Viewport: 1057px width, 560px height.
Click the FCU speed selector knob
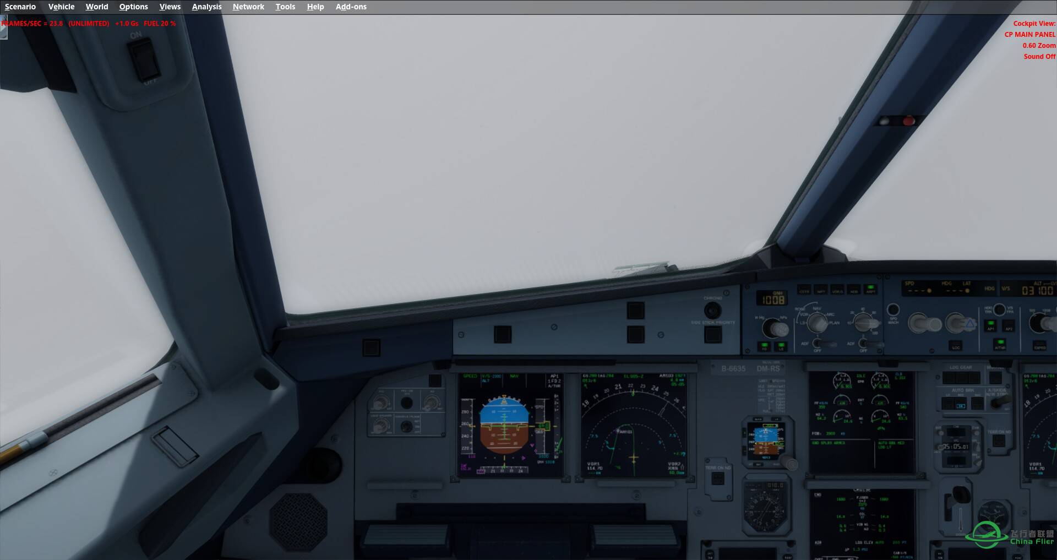924,323
